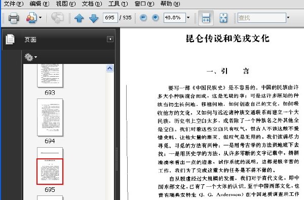The image size is (304, 200).
Task: Select page 694 thumbnail
Action: [x=50, y=117]
